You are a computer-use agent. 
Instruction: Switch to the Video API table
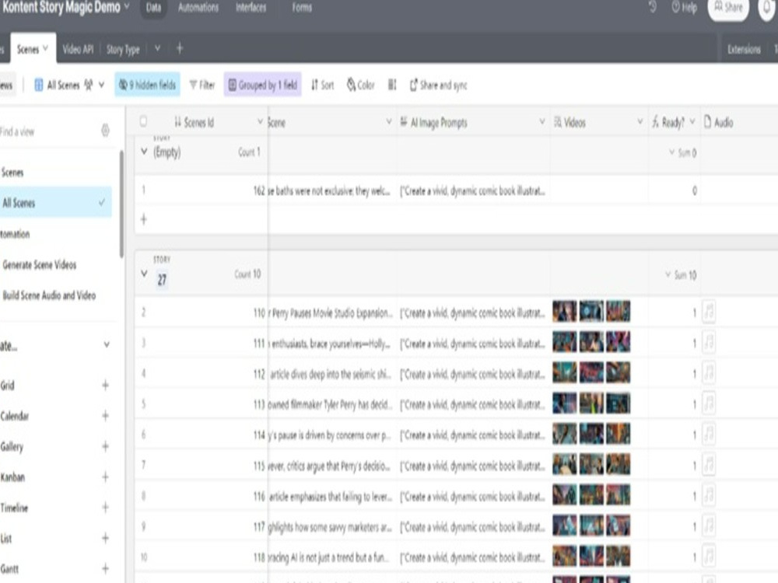point(78,49)
